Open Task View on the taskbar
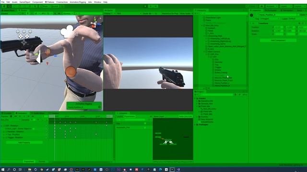 click(x=20, y=170)
